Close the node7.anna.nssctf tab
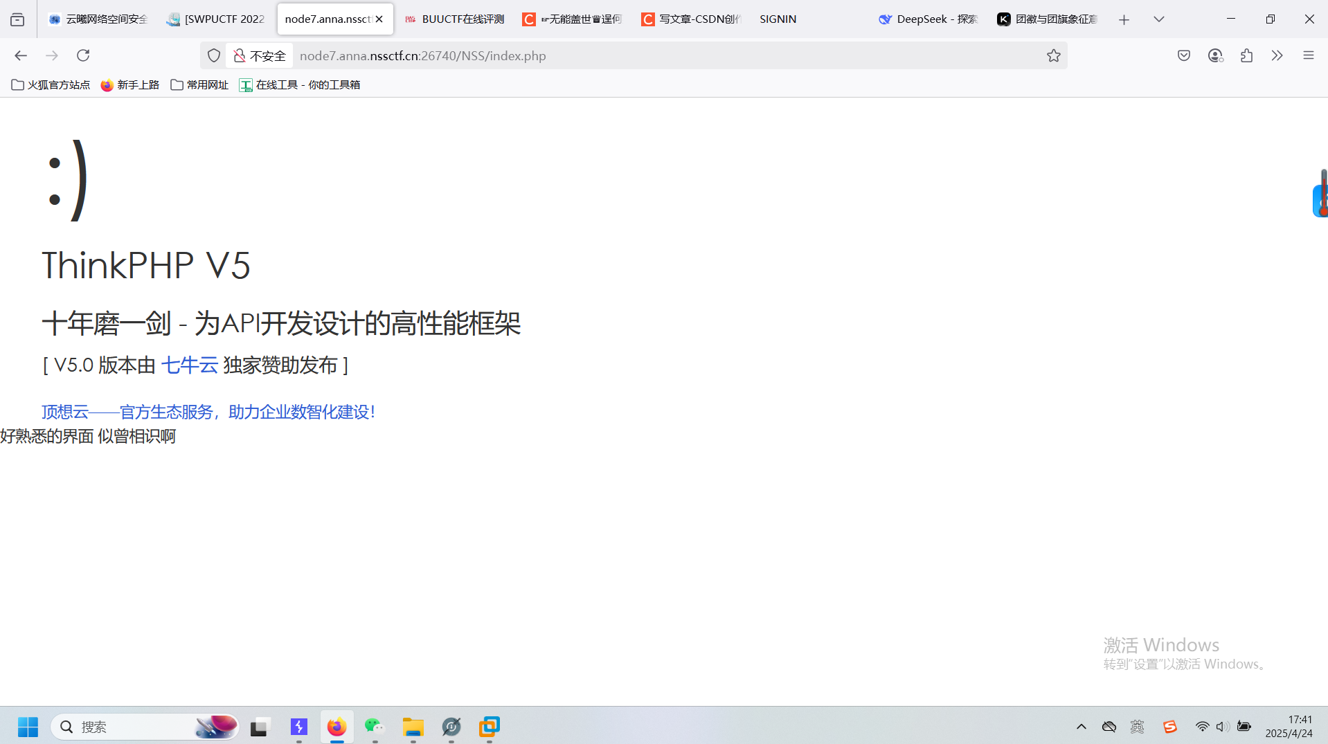 click(x=379, y=19)
